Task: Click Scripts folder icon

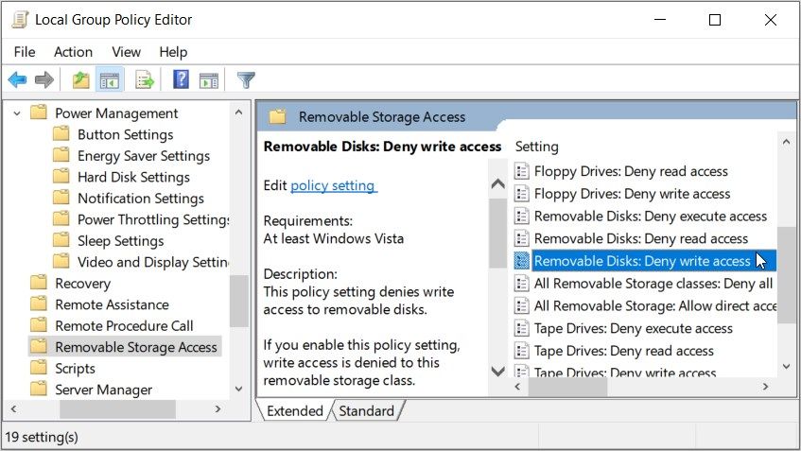Action: (39, 368)
